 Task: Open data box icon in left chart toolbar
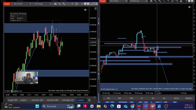(x=77, y=4)
